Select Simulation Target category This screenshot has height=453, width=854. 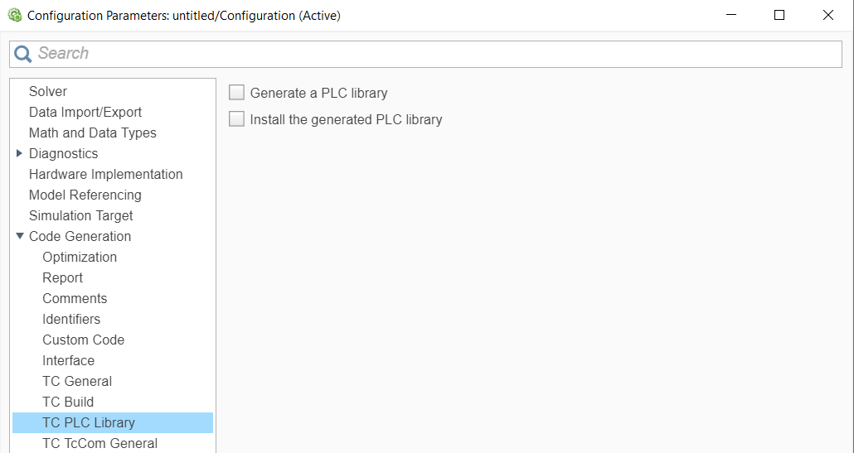80,215
